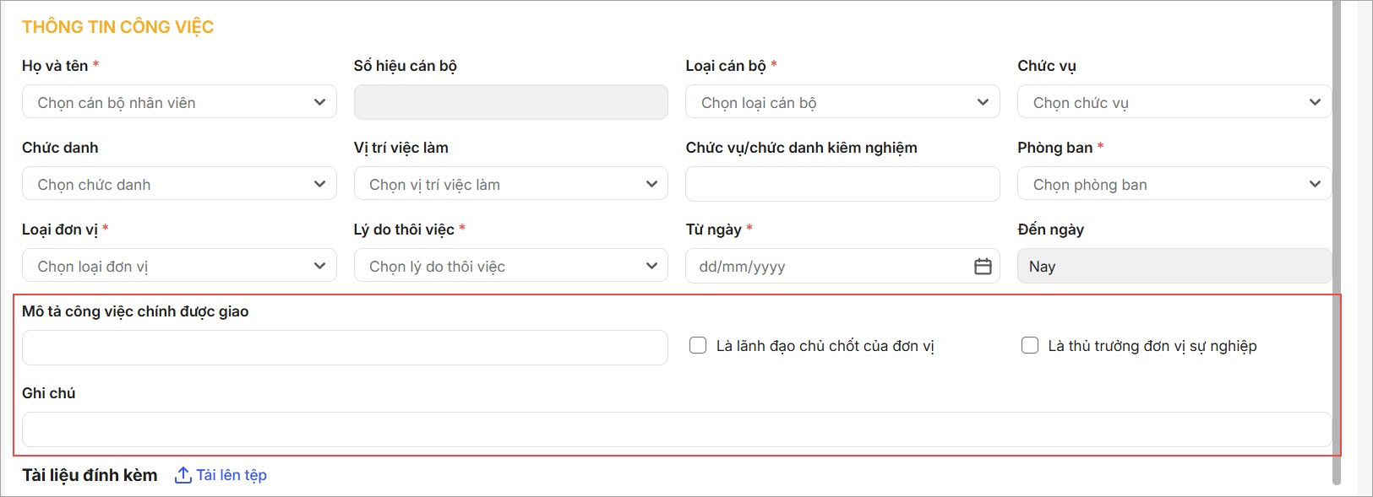1373x497 pixels.
Task: Open the Chọn vị trí việc làm dropdown
Action: tap(511, 184)
